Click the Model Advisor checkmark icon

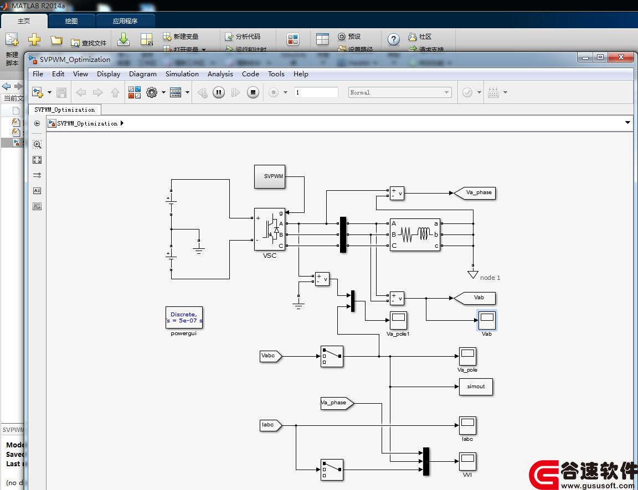[467, 93]
